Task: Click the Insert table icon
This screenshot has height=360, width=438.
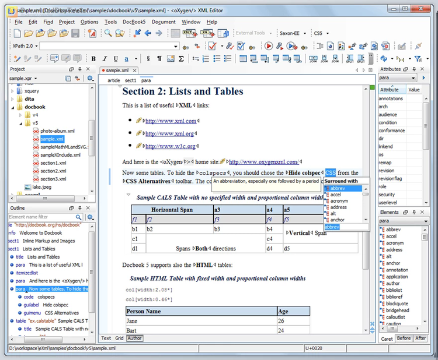Action: click(x=243, y=58)
